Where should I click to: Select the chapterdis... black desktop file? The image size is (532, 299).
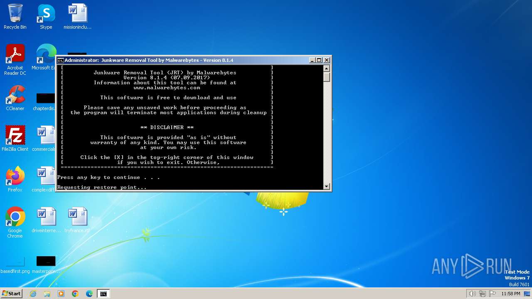click(x=45, y=101)
